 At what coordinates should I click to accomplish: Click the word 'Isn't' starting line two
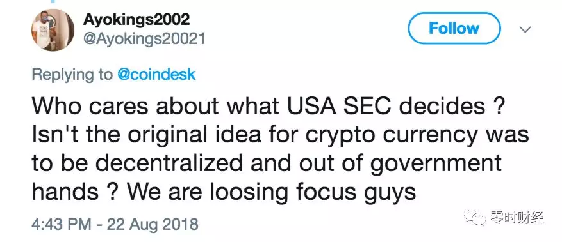coord(49,135)
